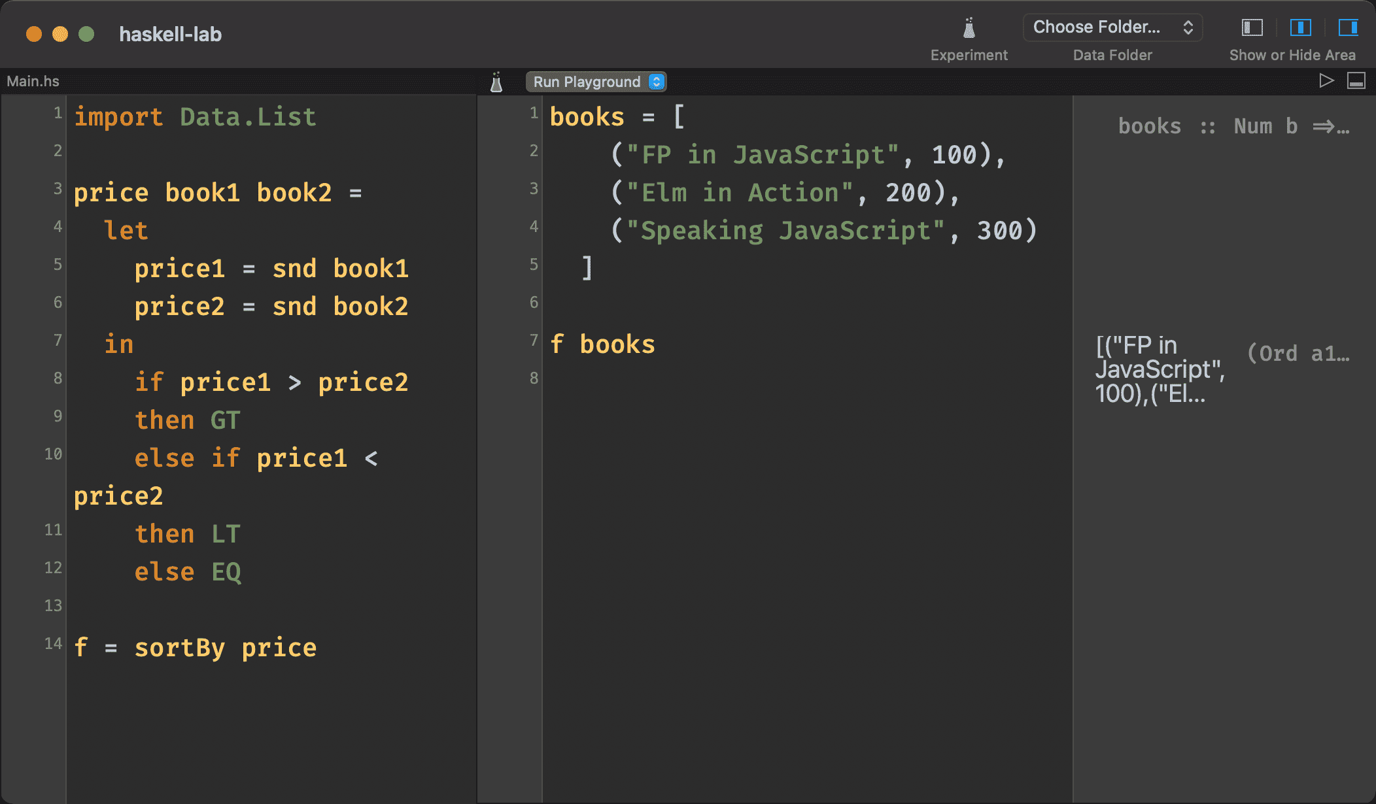Click the wrapped 'price2' continuation line

point(118,496)
